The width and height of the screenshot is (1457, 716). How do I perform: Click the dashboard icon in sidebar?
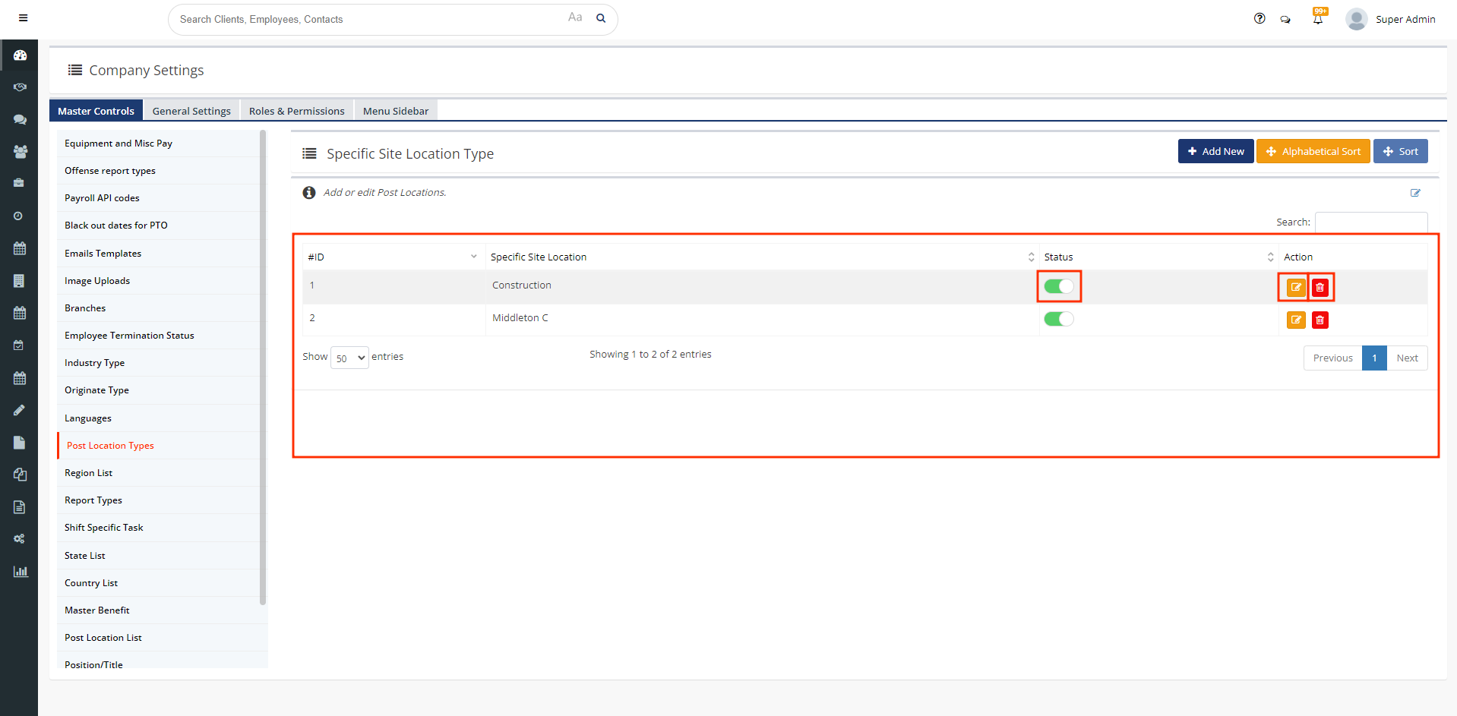(x=20, y=55)
